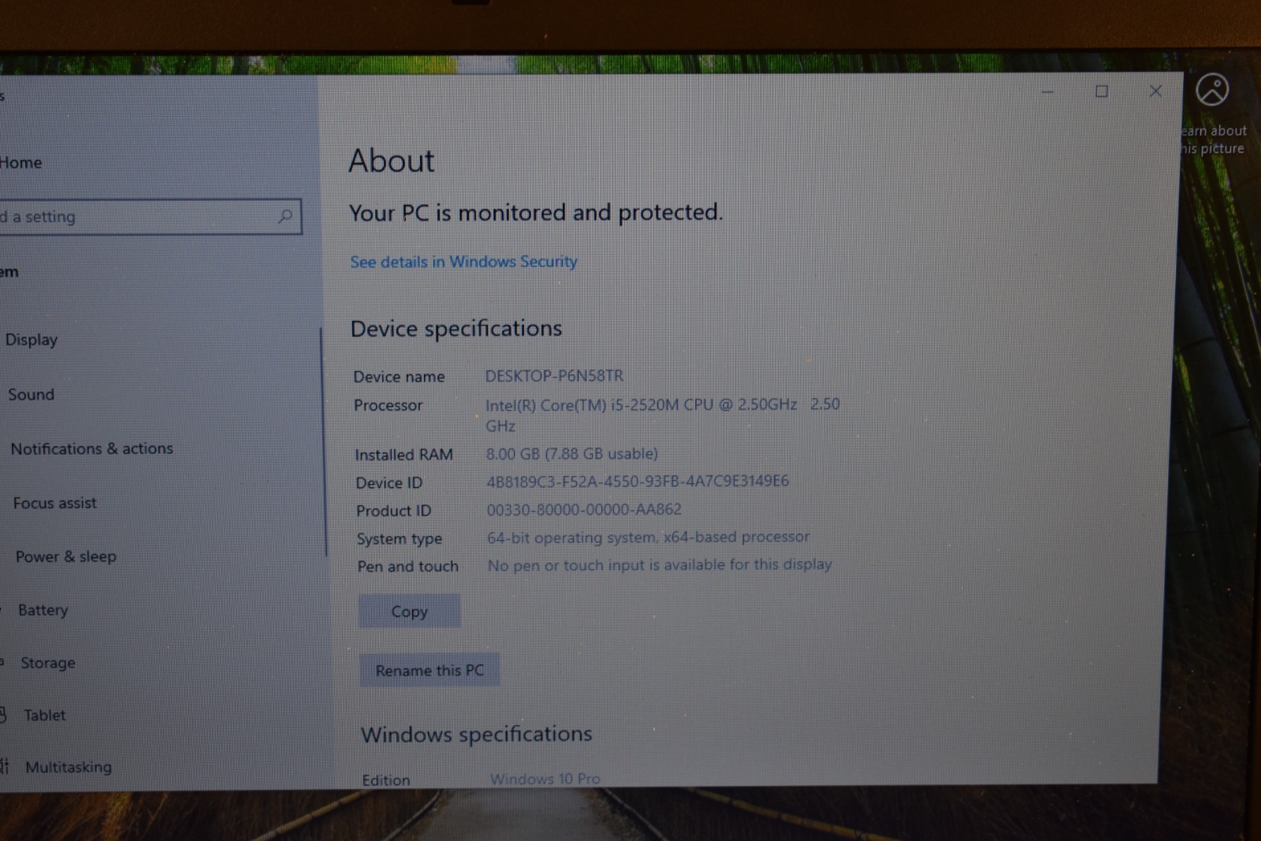Click the Pen and touch label
This screenshot has height=841, width=1261.
407,567
